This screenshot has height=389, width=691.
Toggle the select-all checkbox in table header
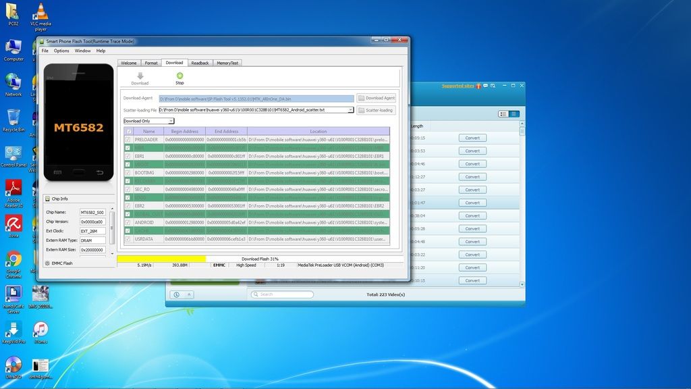[128, 131]
